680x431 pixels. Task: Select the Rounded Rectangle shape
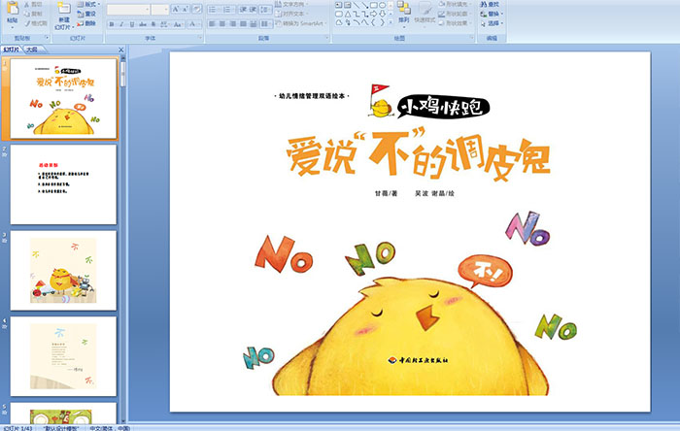tap(339, 14)
